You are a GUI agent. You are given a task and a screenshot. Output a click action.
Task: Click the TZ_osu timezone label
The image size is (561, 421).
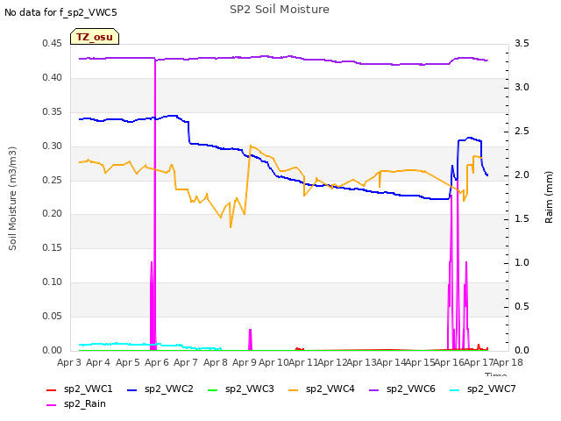tap(95, 37)
